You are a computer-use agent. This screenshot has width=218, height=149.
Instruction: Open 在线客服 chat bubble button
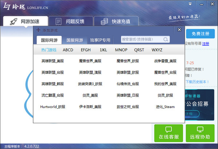[x=169, y=133]
